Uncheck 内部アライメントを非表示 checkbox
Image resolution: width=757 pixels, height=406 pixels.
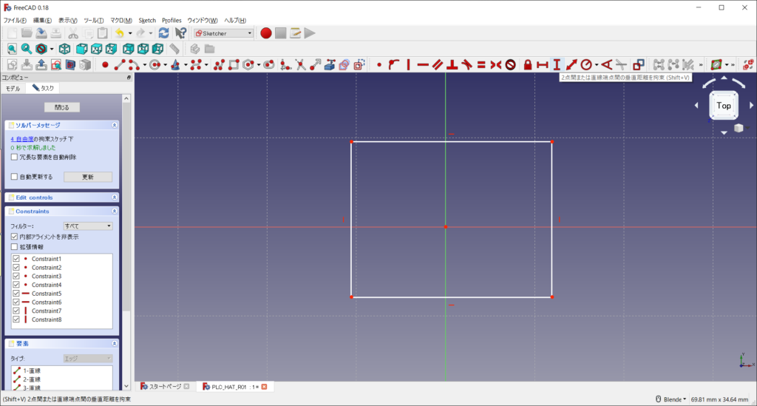tap(15, 237)
